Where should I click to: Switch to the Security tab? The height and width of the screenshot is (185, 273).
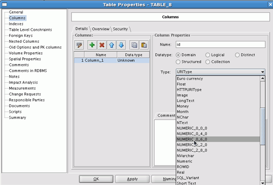click(x=120, y=29)
